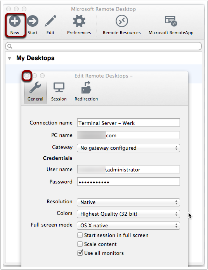
Task: Click the My Desktops heading
Action: 35,58
